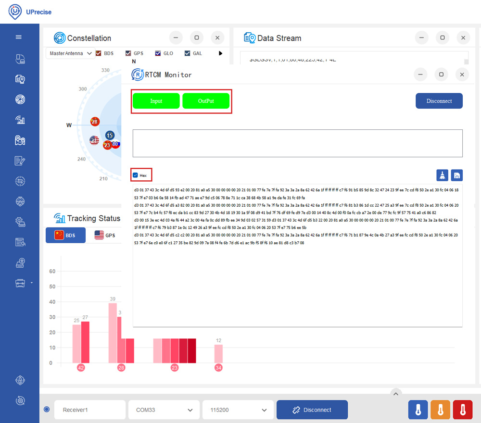Clear RTCM log with broom icon

[443, 175]
